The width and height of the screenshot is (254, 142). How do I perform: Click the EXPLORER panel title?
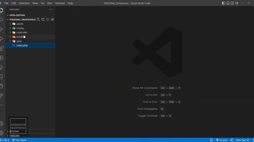click(x=14, y=9)
